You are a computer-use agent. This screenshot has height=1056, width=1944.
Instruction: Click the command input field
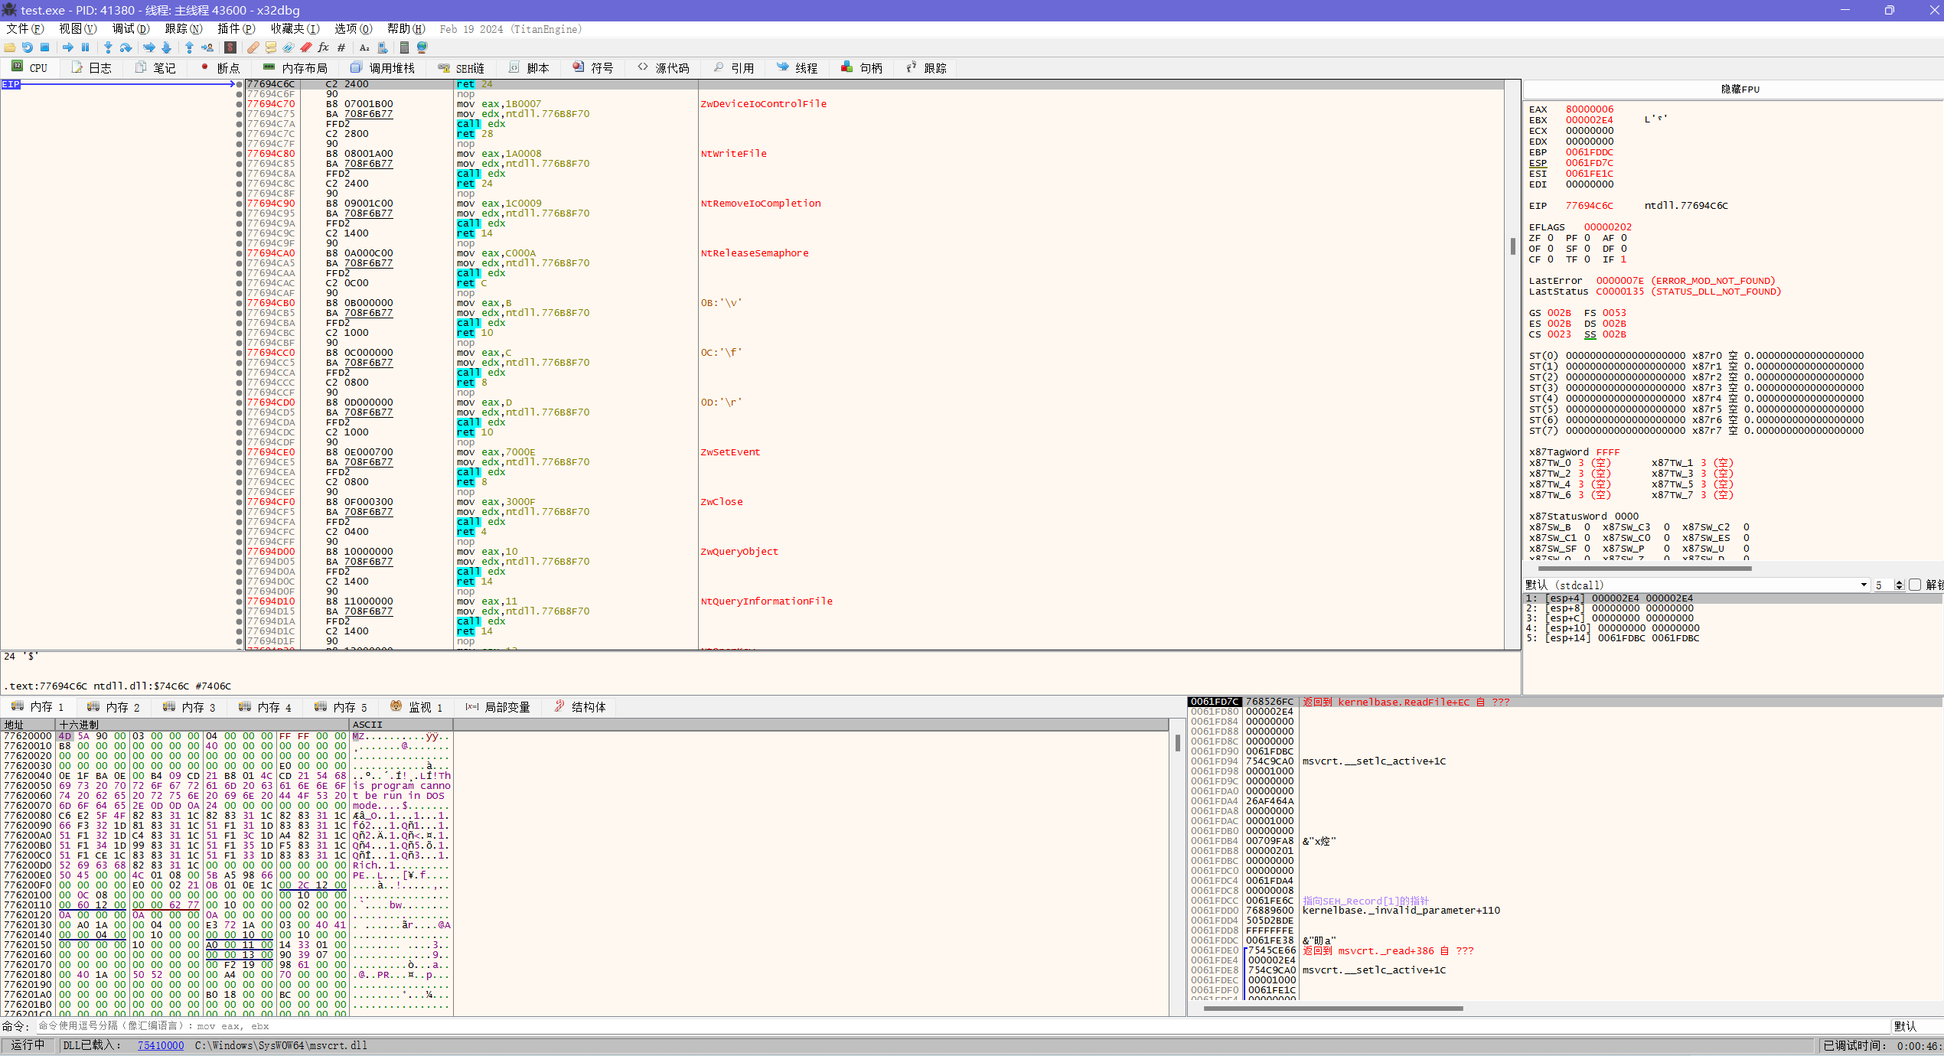(961, 1026)
